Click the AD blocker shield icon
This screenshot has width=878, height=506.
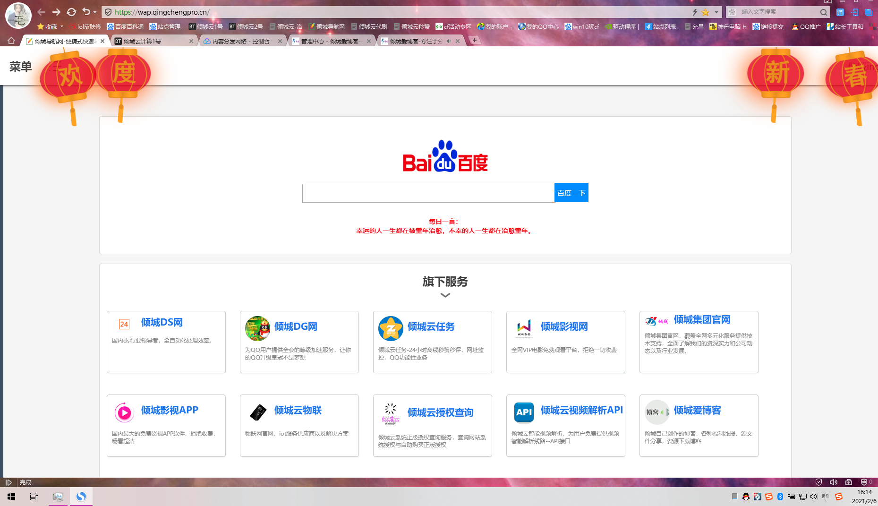pos(864,482)
